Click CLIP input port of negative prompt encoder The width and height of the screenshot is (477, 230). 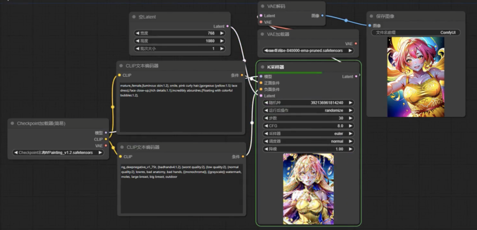121,157
